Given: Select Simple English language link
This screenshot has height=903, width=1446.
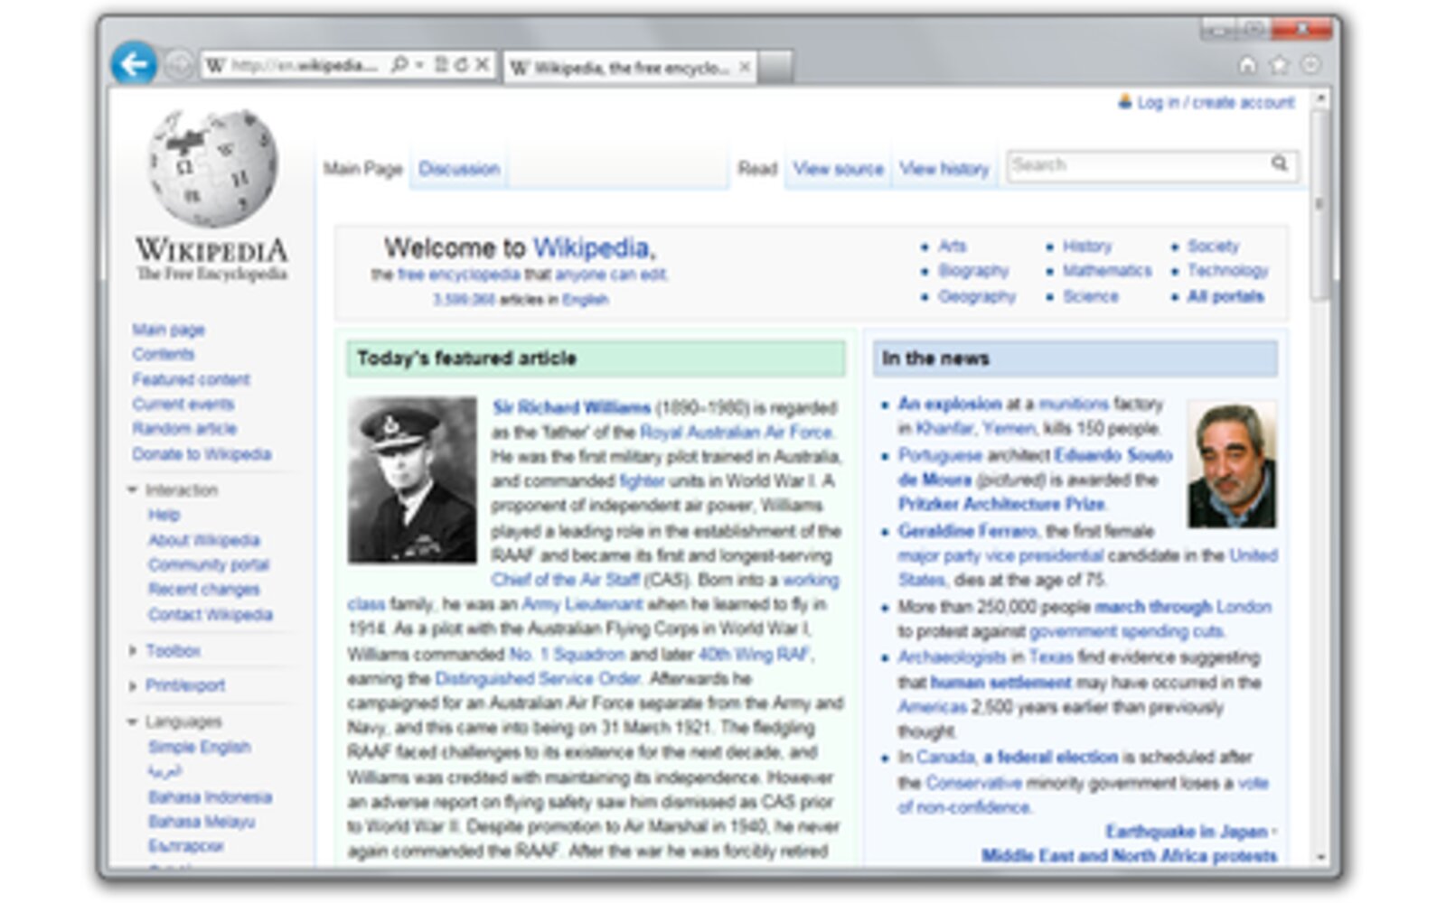Looking at the screenshot, I should 200,747.
